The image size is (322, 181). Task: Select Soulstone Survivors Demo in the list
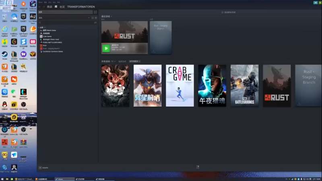[53, 51]
